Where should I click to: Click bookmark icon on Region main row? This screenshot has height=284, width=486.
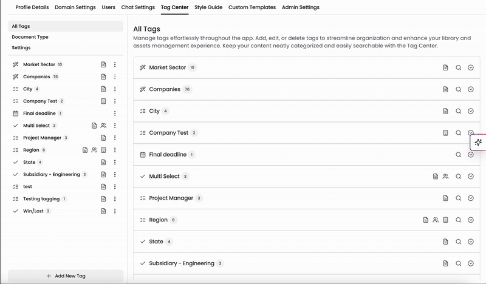[445, 220]
